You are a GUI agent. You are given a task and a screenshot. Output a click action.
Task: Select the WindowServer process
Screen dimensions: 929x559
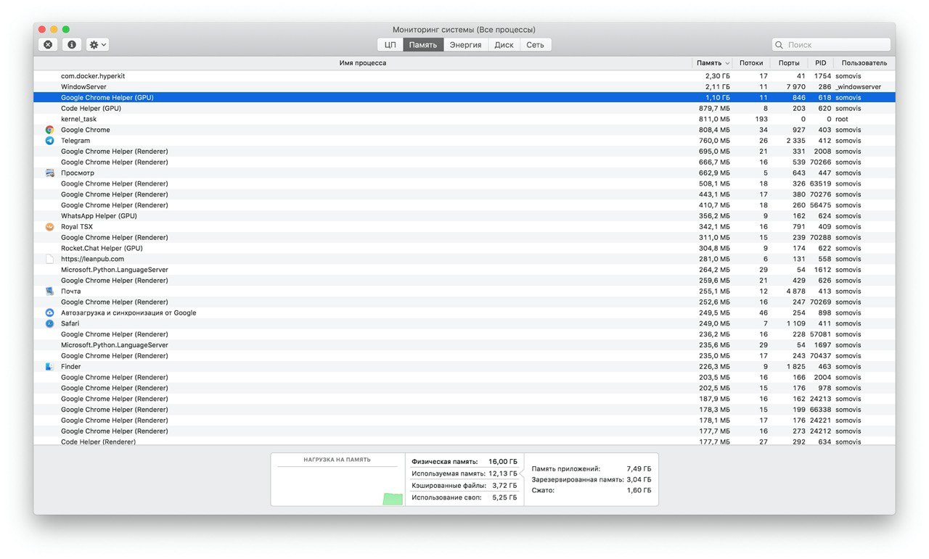point(464,87)
